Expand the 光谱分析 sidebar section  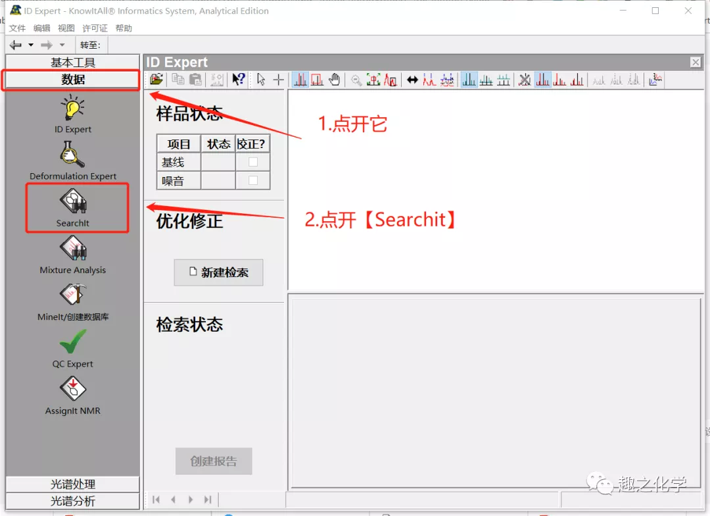[x=72, y=501]
